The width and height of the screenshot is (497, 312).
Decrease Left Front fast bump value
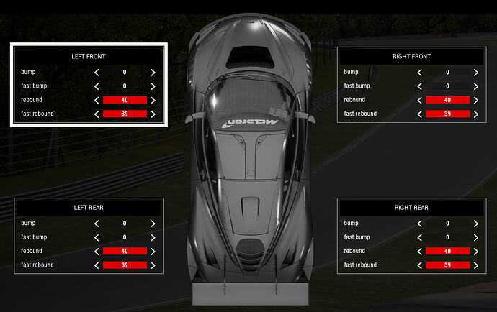pyautogui.click(x=97, y=86)
